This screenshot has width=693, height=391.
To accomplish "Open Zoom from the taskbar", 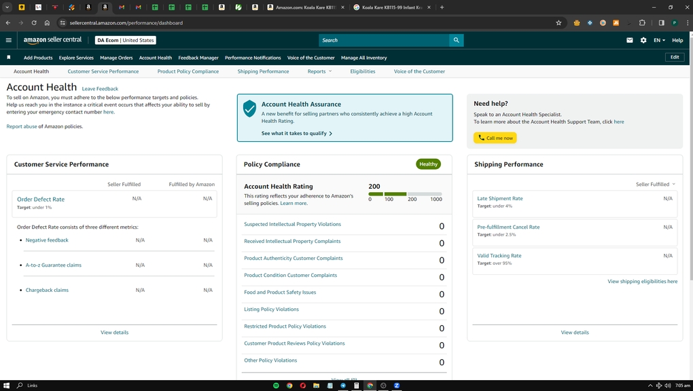I will point(397,386).
